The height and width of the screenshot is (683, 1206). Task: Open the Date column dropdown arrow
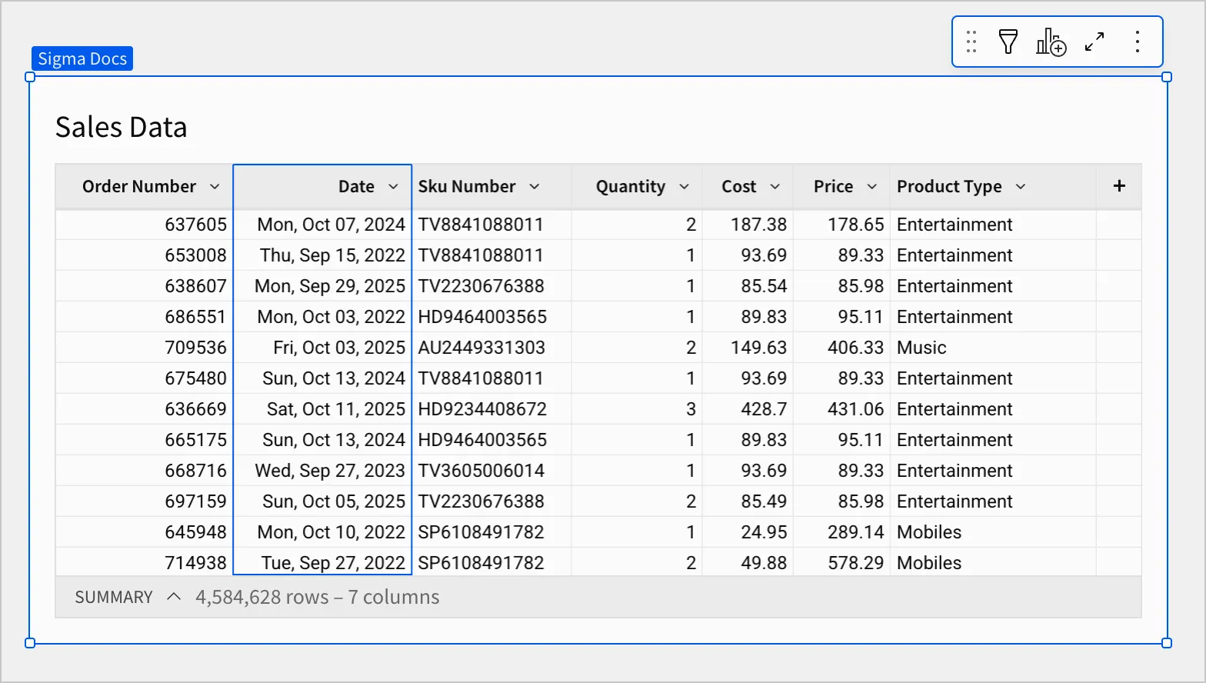[393, 187]
